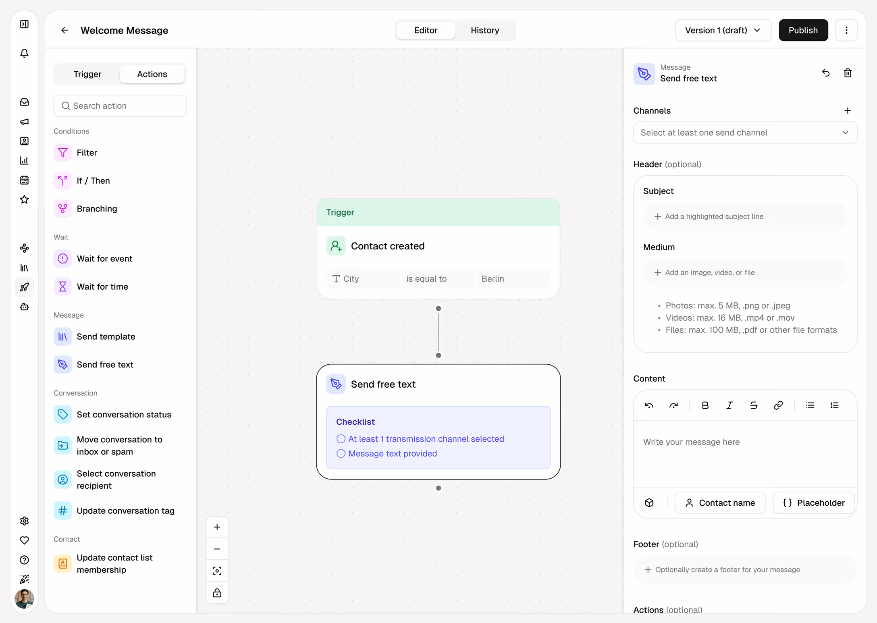
Task: Insert the Contact name placeholder button
Action: (720, 503)
